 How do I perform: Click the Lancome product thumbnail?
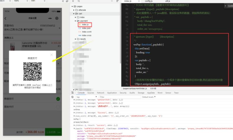[12, 46]
